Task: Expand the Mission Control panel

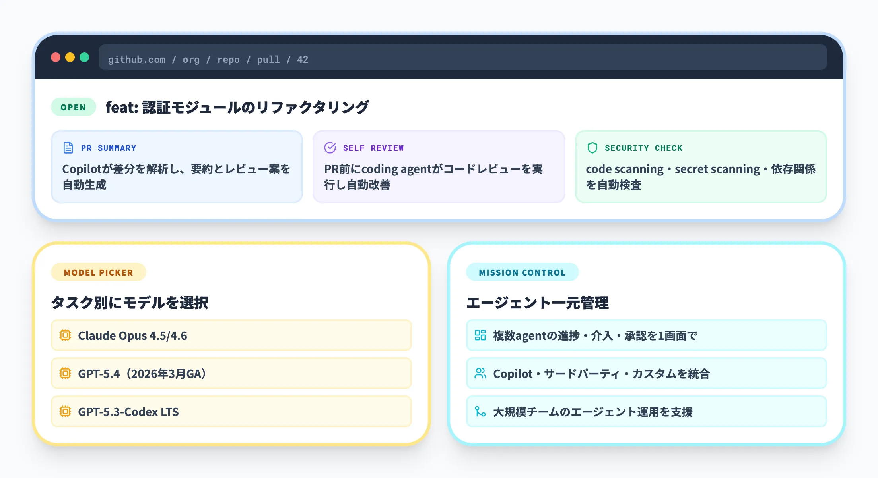Action: (x=523, y=272)
